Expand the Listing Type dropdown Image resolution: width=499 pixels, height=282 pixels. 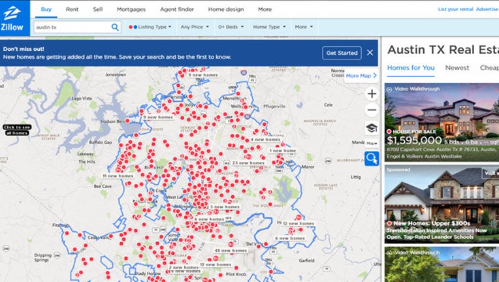coord(150,27)
